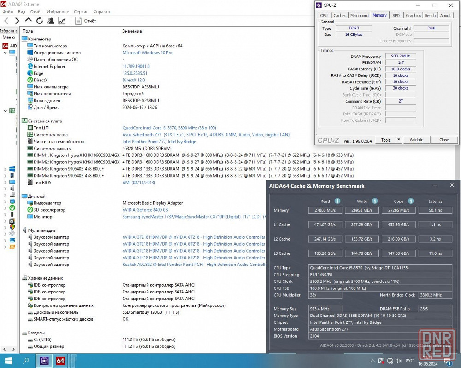Open the Asus Sabertooth Z77 motherboard link
Image resolution: width=461 pixels, height=368 pixels.
(206, 135)
